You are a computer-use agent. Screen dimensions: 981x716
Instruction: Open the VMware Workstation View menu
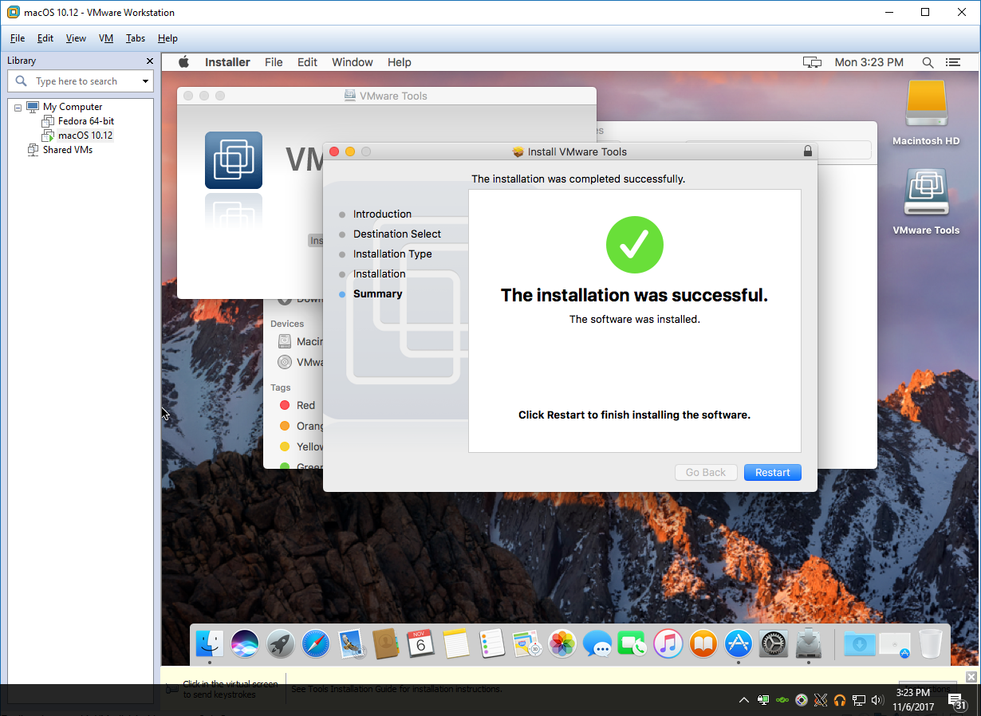[x=76, y=38]
